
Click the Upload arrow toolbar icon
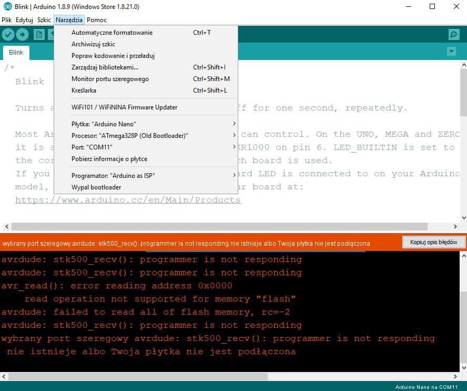22,35
